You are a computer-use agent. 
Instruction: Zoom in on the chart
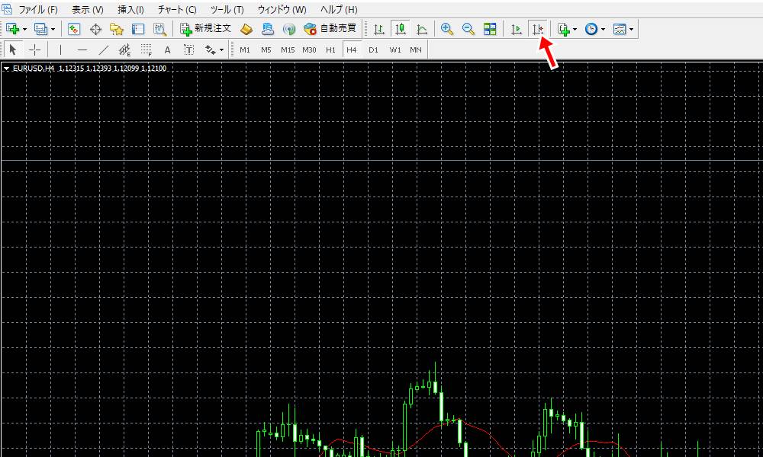point(447,29)
